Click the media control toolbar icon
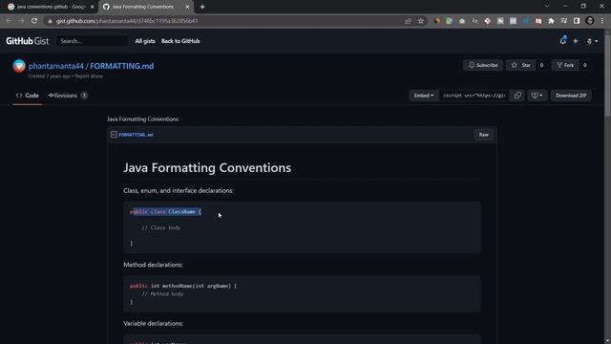The height and width of the screenshot is (344, 611). pyautogui.click(x=564, y=21)
